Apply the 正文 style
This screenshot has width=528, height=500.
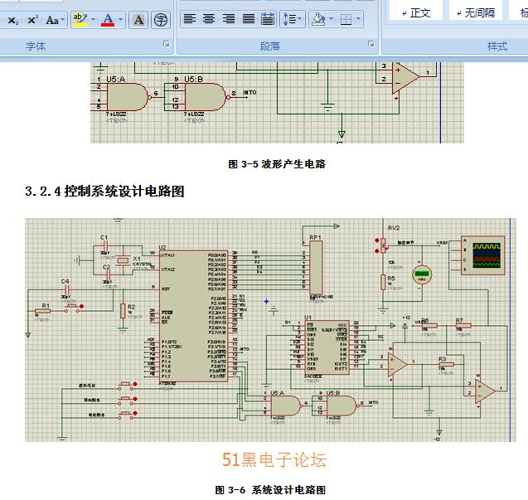(416, 12)
